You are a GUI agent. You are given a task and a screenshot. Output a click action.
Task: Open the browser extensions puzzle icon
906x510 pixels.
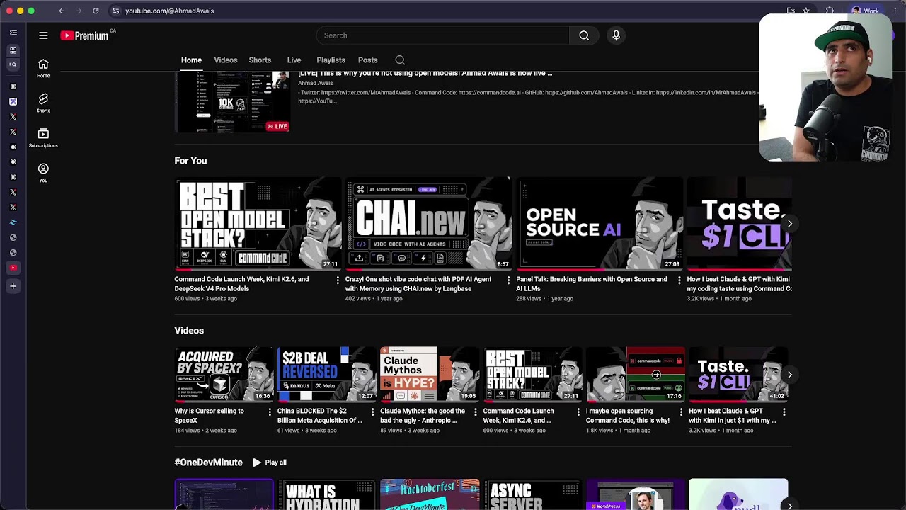[830, 11]
